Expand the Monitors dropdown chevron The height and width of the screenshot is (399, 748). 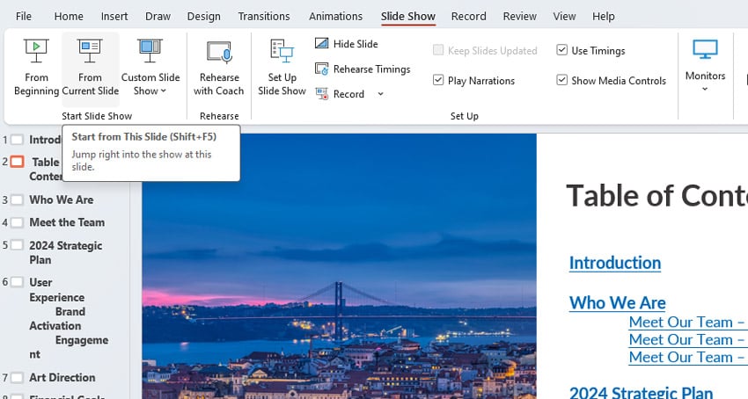(705, 89)
